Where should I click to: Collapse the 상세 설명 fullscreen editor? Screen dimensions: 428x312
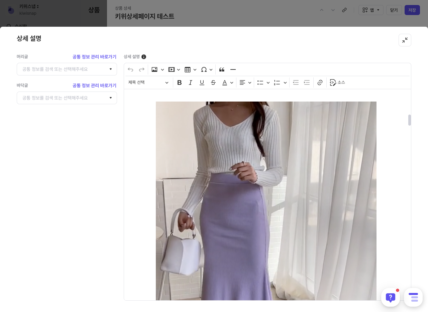click(x=405, y=40)
